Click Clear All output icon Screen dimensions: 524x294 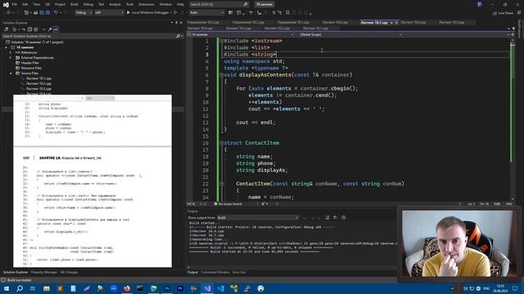327,218
